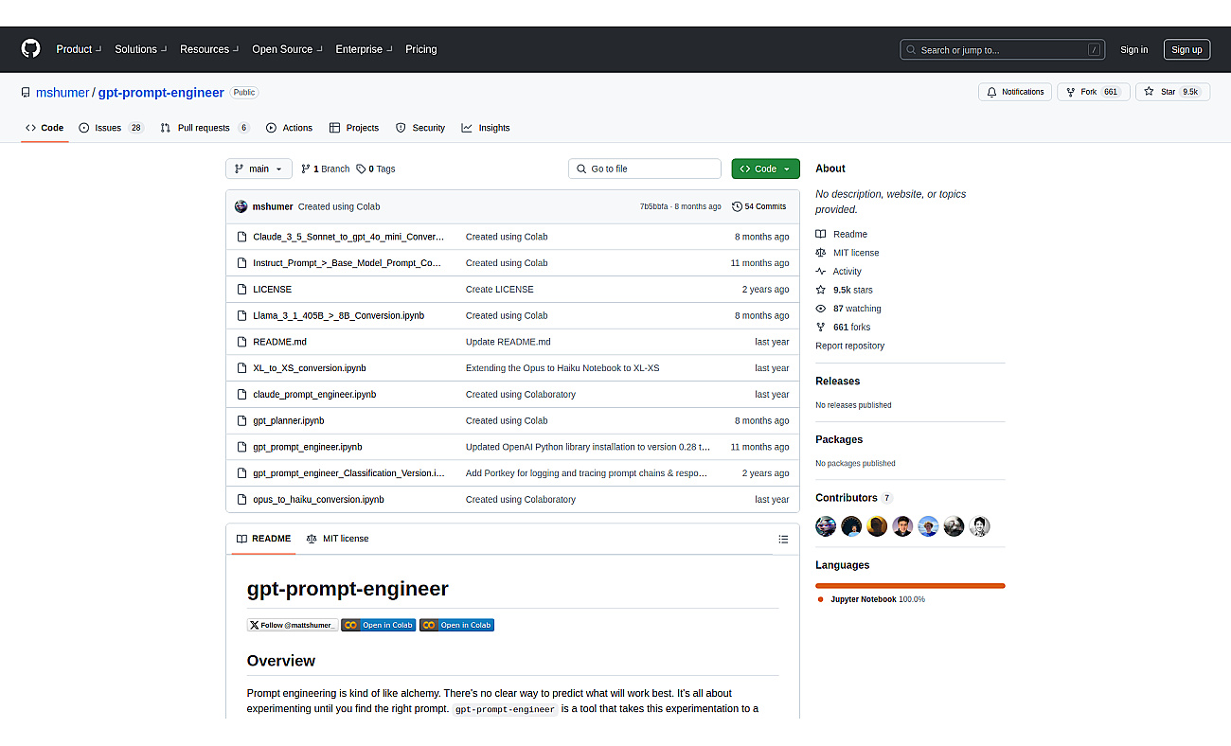Go to the Pricing page
Screen dimensions: 1231x746
[421, 49]
